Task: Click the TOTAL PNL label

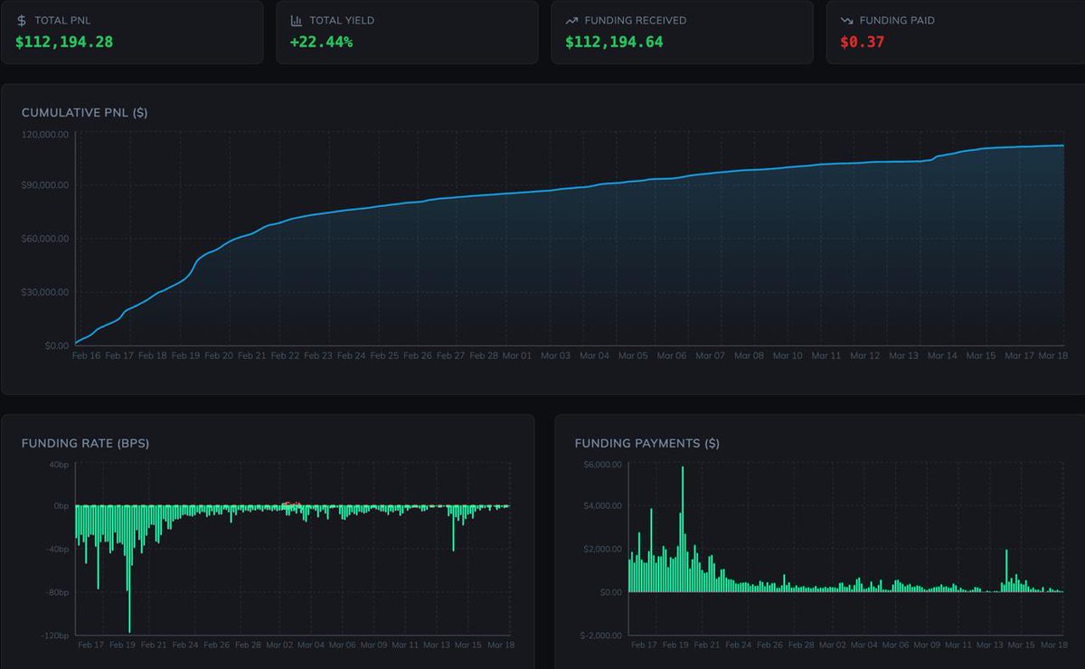Action: 62,20
